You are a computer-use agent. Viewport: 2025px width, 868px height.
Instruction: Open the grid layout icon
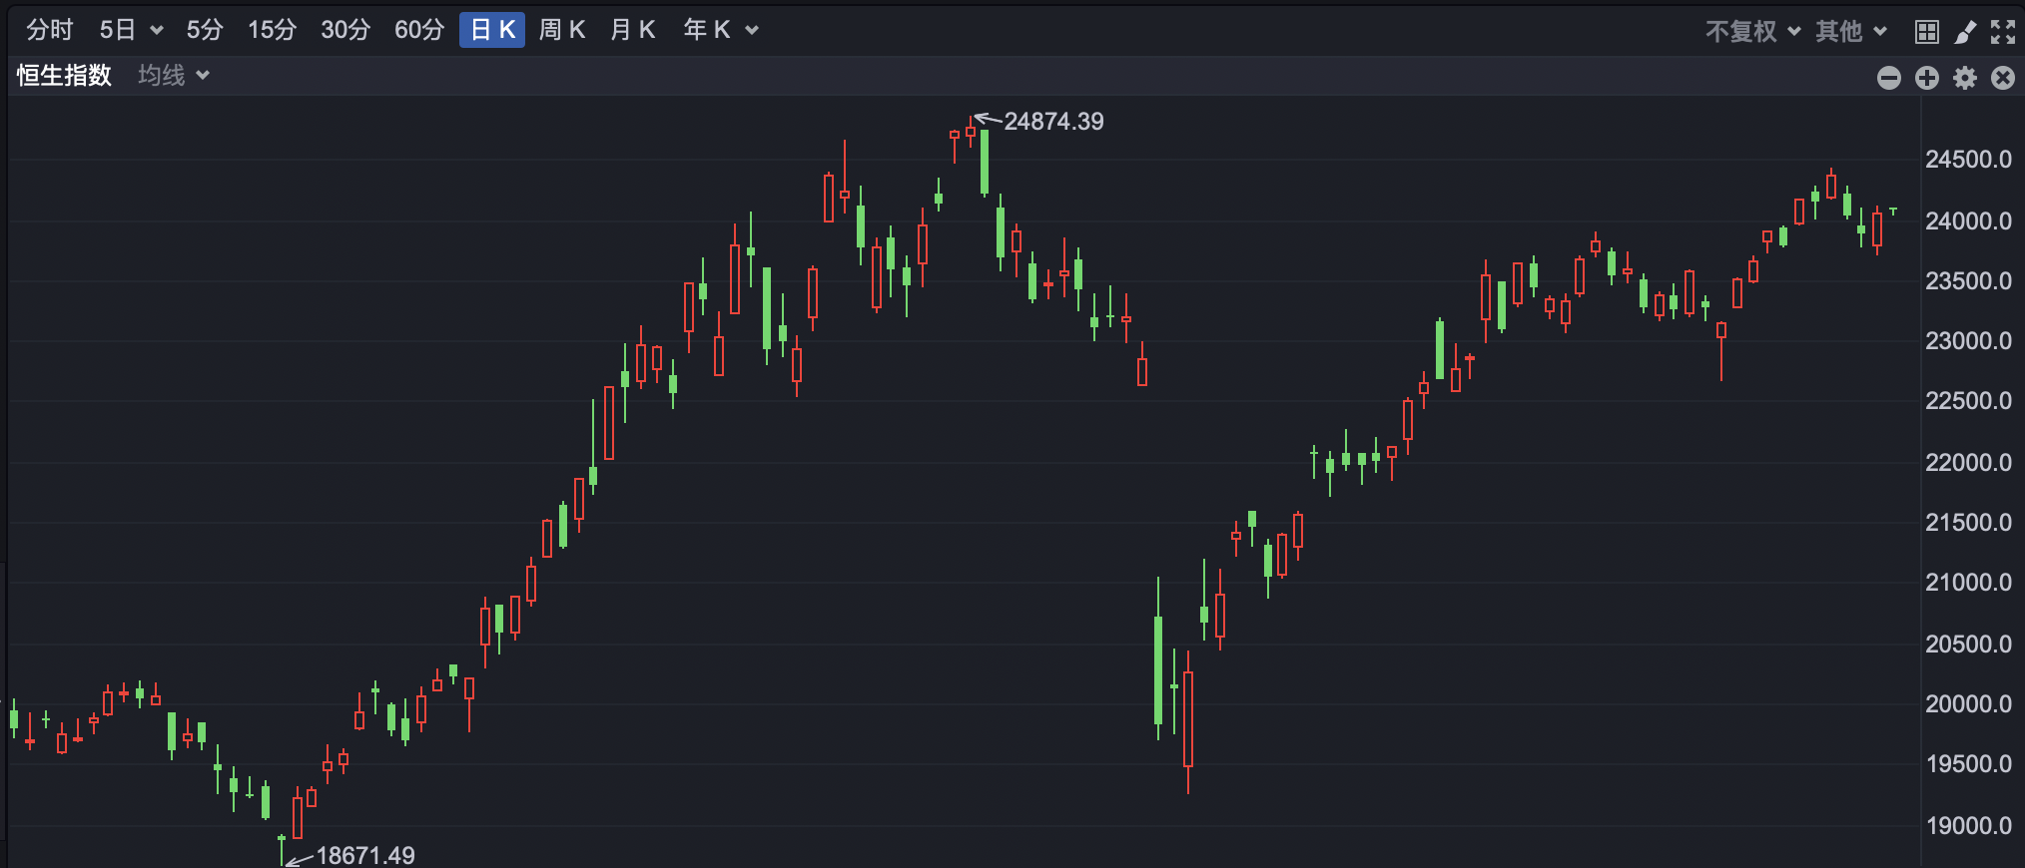click(x=1926, y=32)
